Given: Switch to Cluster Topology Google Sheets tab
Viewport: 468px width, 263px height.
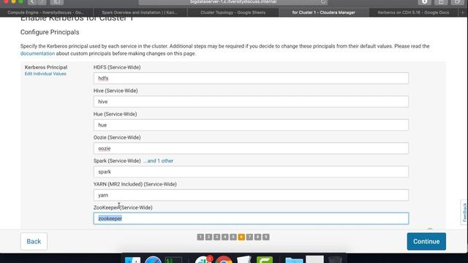Looking at the screenshot, I should [x=233, y=12].
